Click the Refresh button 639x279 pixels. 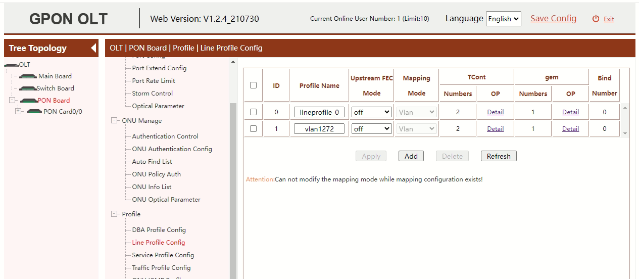pos(499,156)
